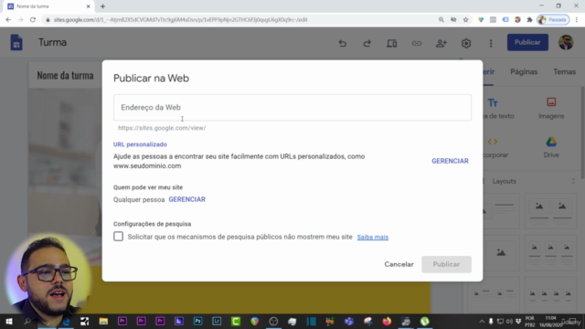This screenshot has height=329, width=585.
Task: Collapse the Layouts section
Action: click(573, 181)
